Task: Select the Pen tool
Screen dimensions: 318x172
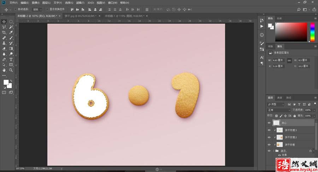Action: pos(4,59)
